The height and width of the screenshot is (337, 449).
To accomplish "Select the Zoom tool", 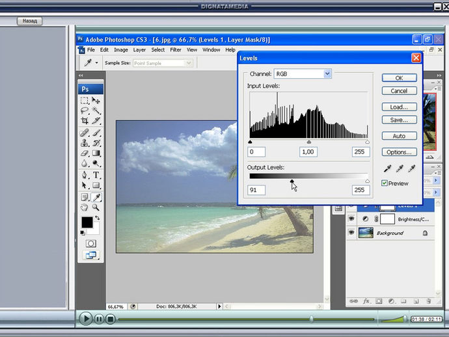I will (x=96, y=208).
